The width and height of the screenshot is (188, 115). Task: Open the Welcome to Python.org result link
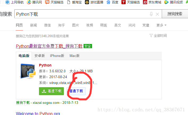click(x=38, y=113)
